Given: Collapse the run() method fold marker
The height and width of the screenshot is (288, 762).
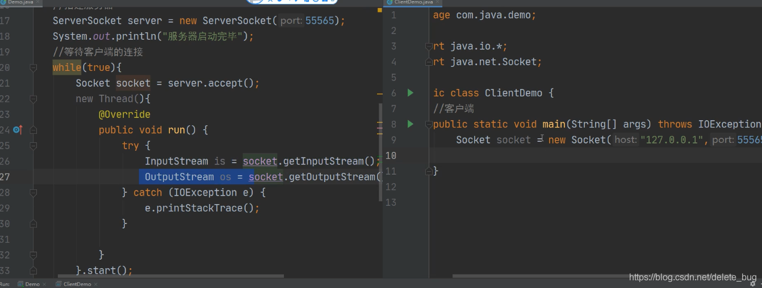Looking at the screenshot, I should tap(33, 130).
